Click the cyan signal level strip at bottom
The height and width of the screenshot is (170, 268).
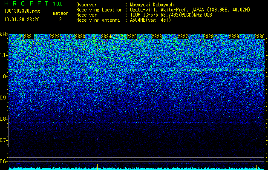[x=136, y=169]
